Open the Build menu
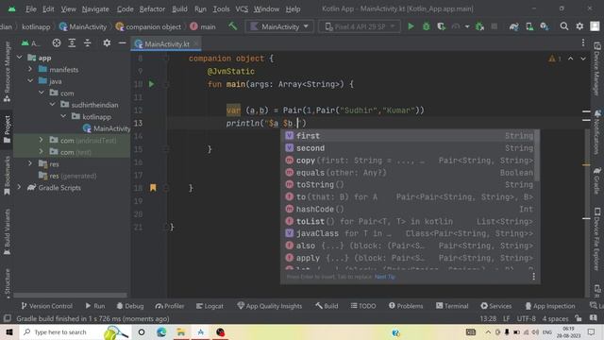Screen dimensions: 604x340 pyautogui.click(x=179, y=8)
